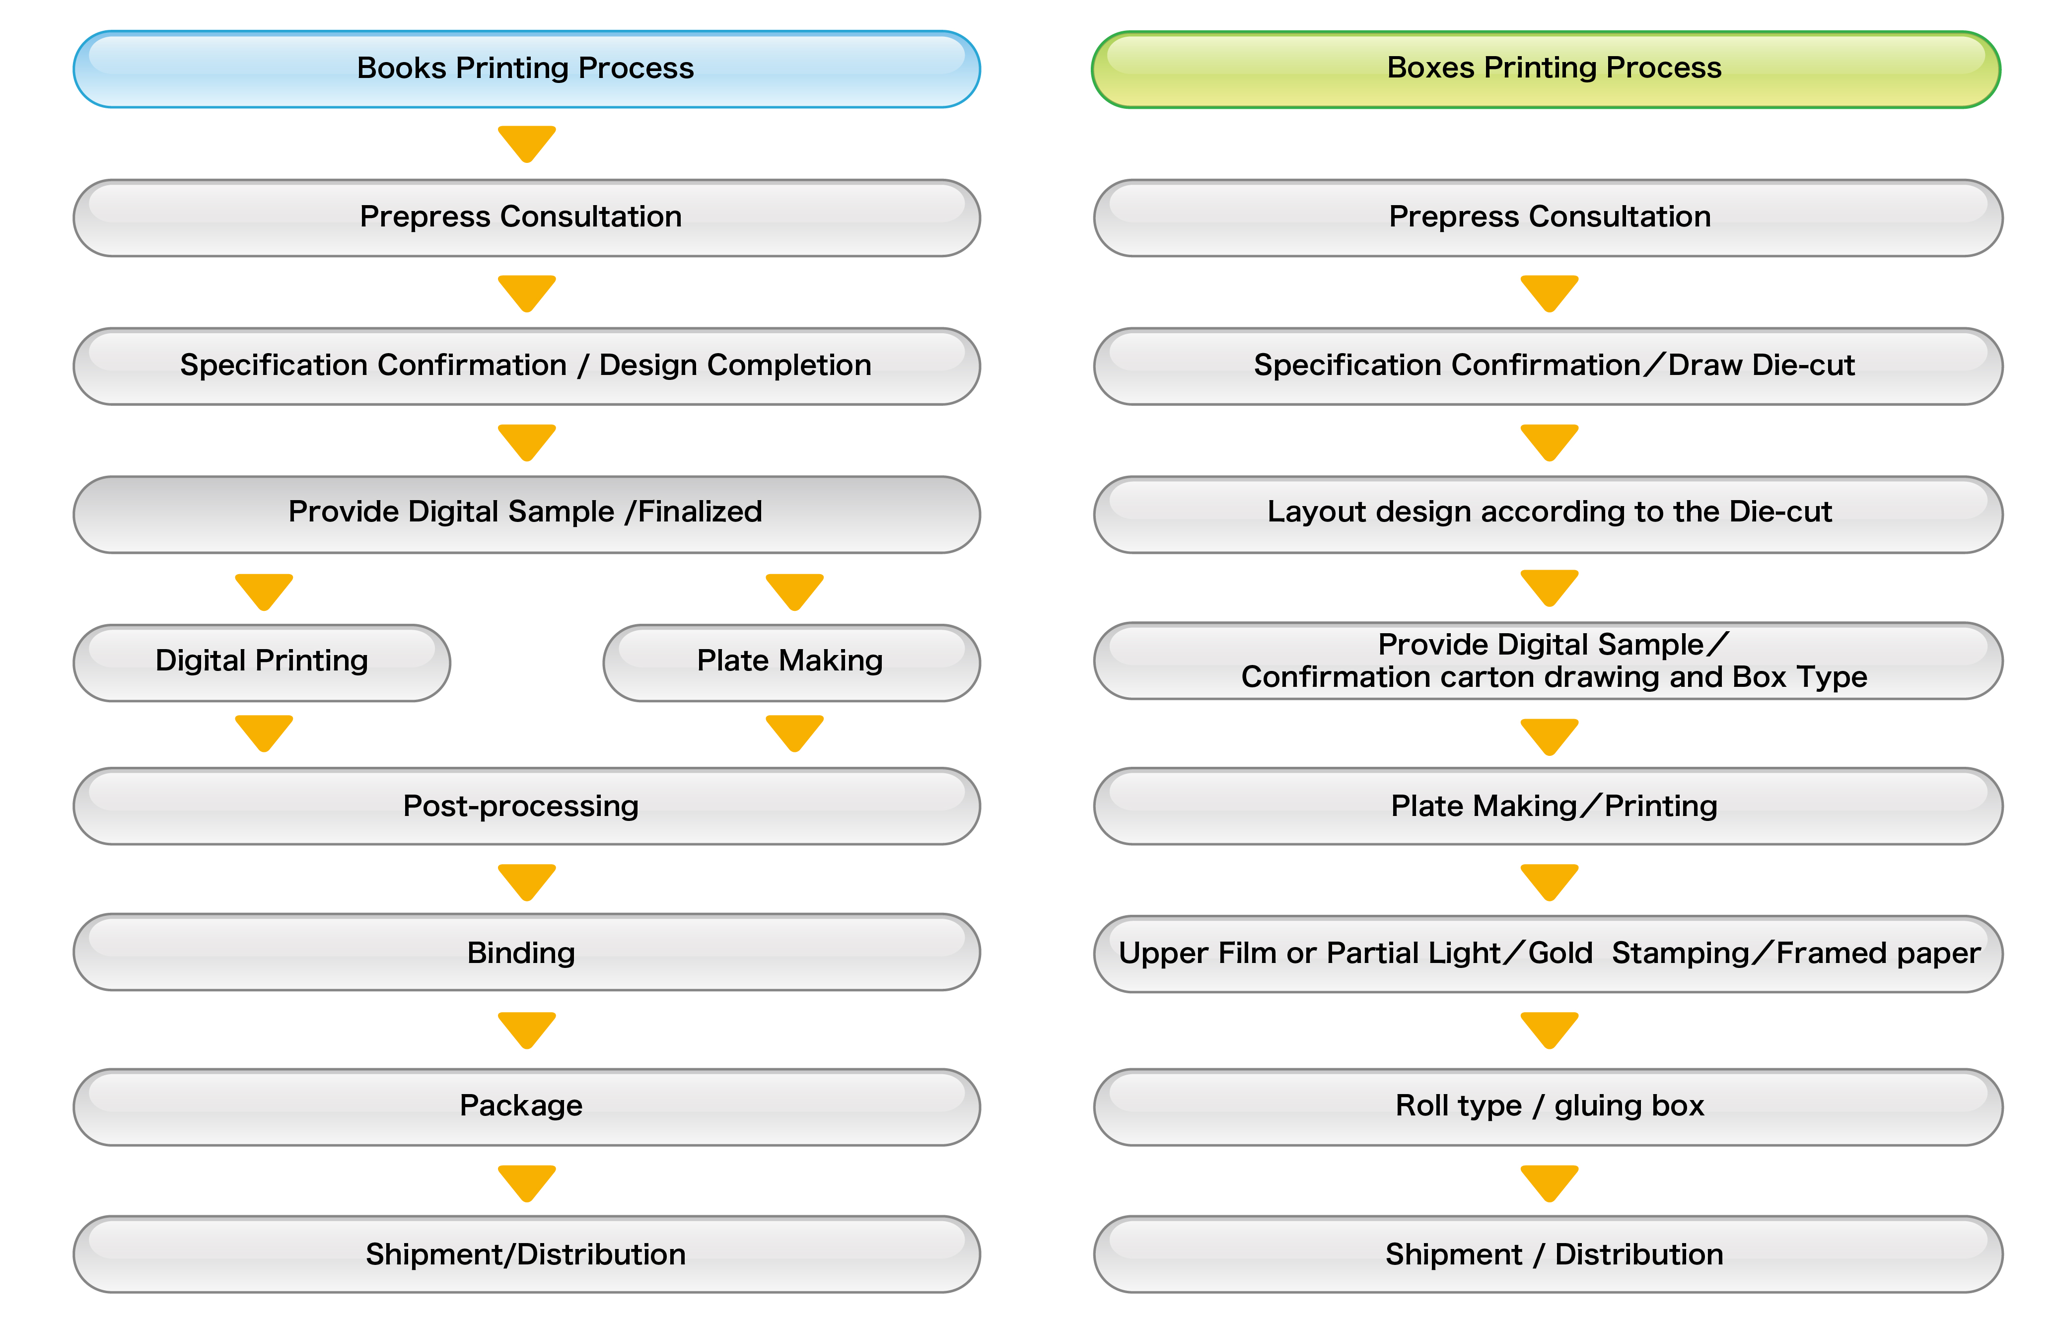Select Prepress Consultation in the books column

526,218
